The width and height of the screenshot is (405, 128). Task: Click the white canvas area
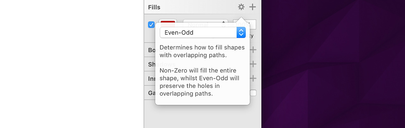point(70,63)
